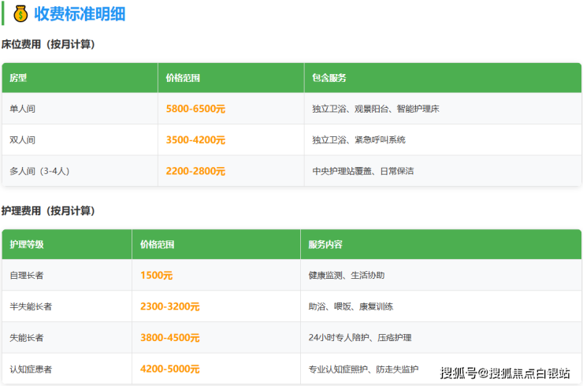Select the 失能长者 row label
The height and width of the screenshot is (386, 583).
[x=27, y=337]
